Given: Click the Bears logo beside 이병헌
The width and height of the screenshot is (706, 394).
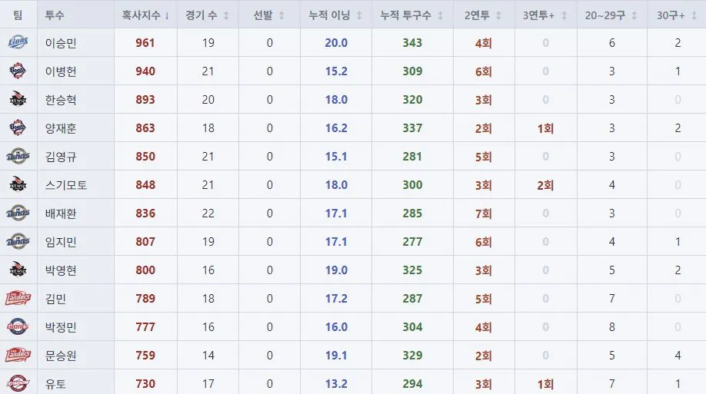Looking at the screenshot, I should point(18,71).
